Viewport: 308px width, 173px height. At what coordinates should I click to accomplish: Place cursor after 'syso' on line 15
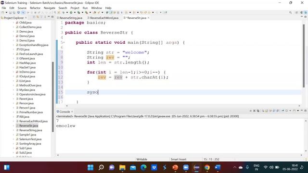[98, 92]
